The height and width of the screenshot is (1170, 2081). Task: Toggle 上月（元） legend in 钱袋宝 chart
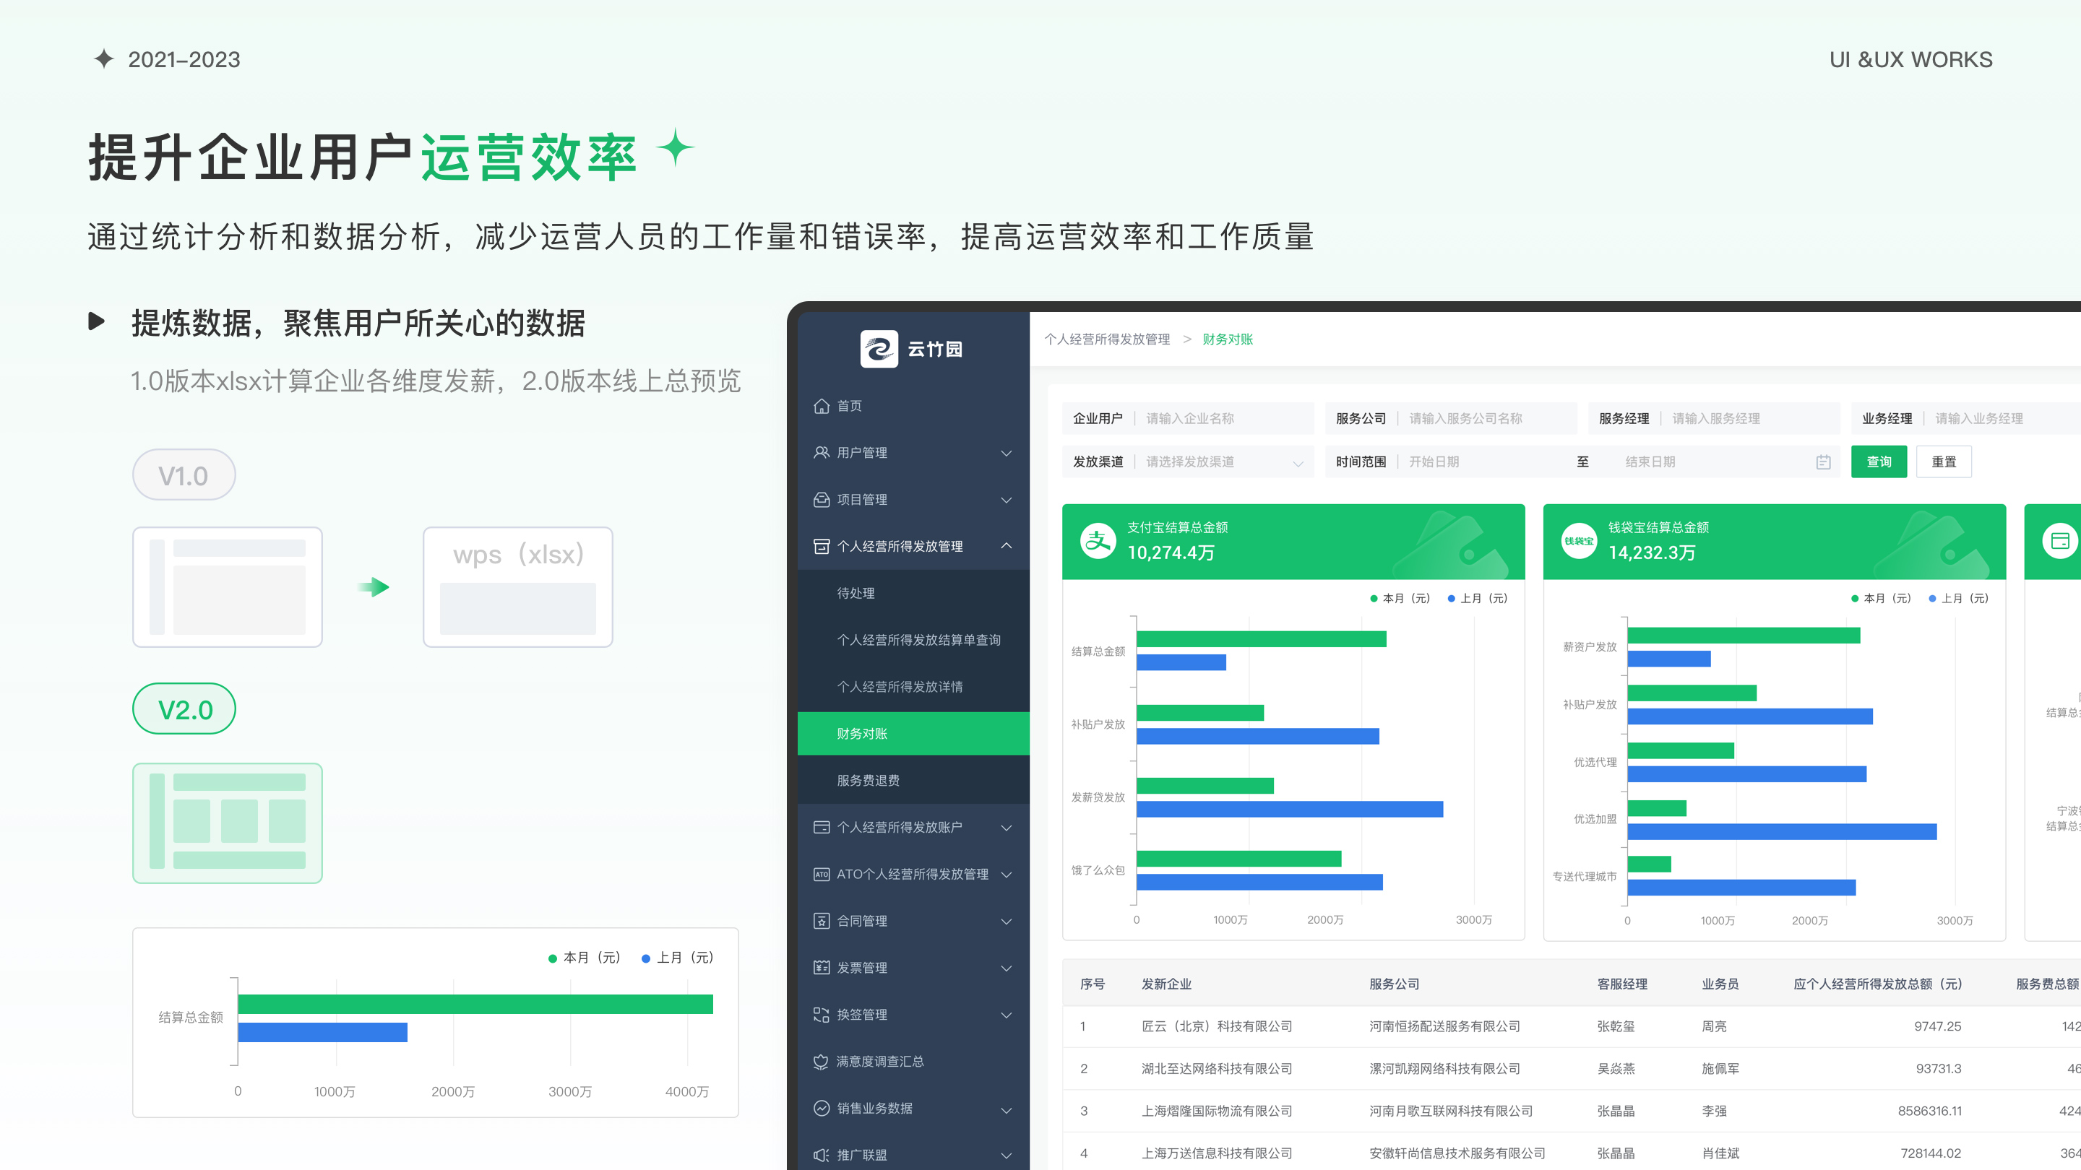coord(1958,598)
